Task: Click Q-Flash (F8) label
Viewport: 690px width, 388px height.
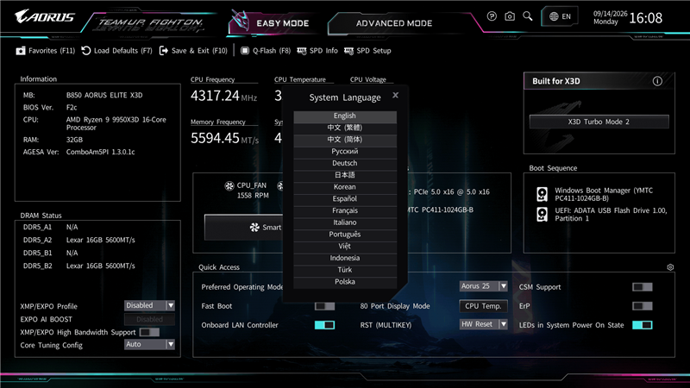Action: click(272, 51)
